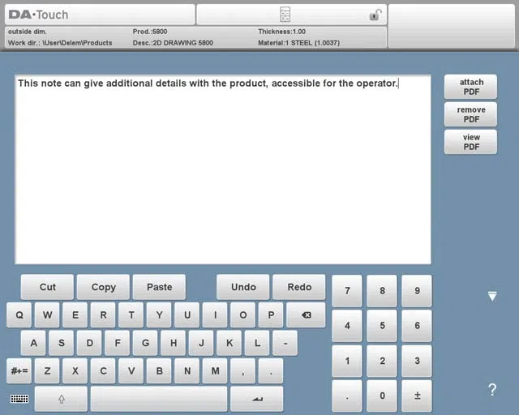Tap the space bar key

(159, 399)
